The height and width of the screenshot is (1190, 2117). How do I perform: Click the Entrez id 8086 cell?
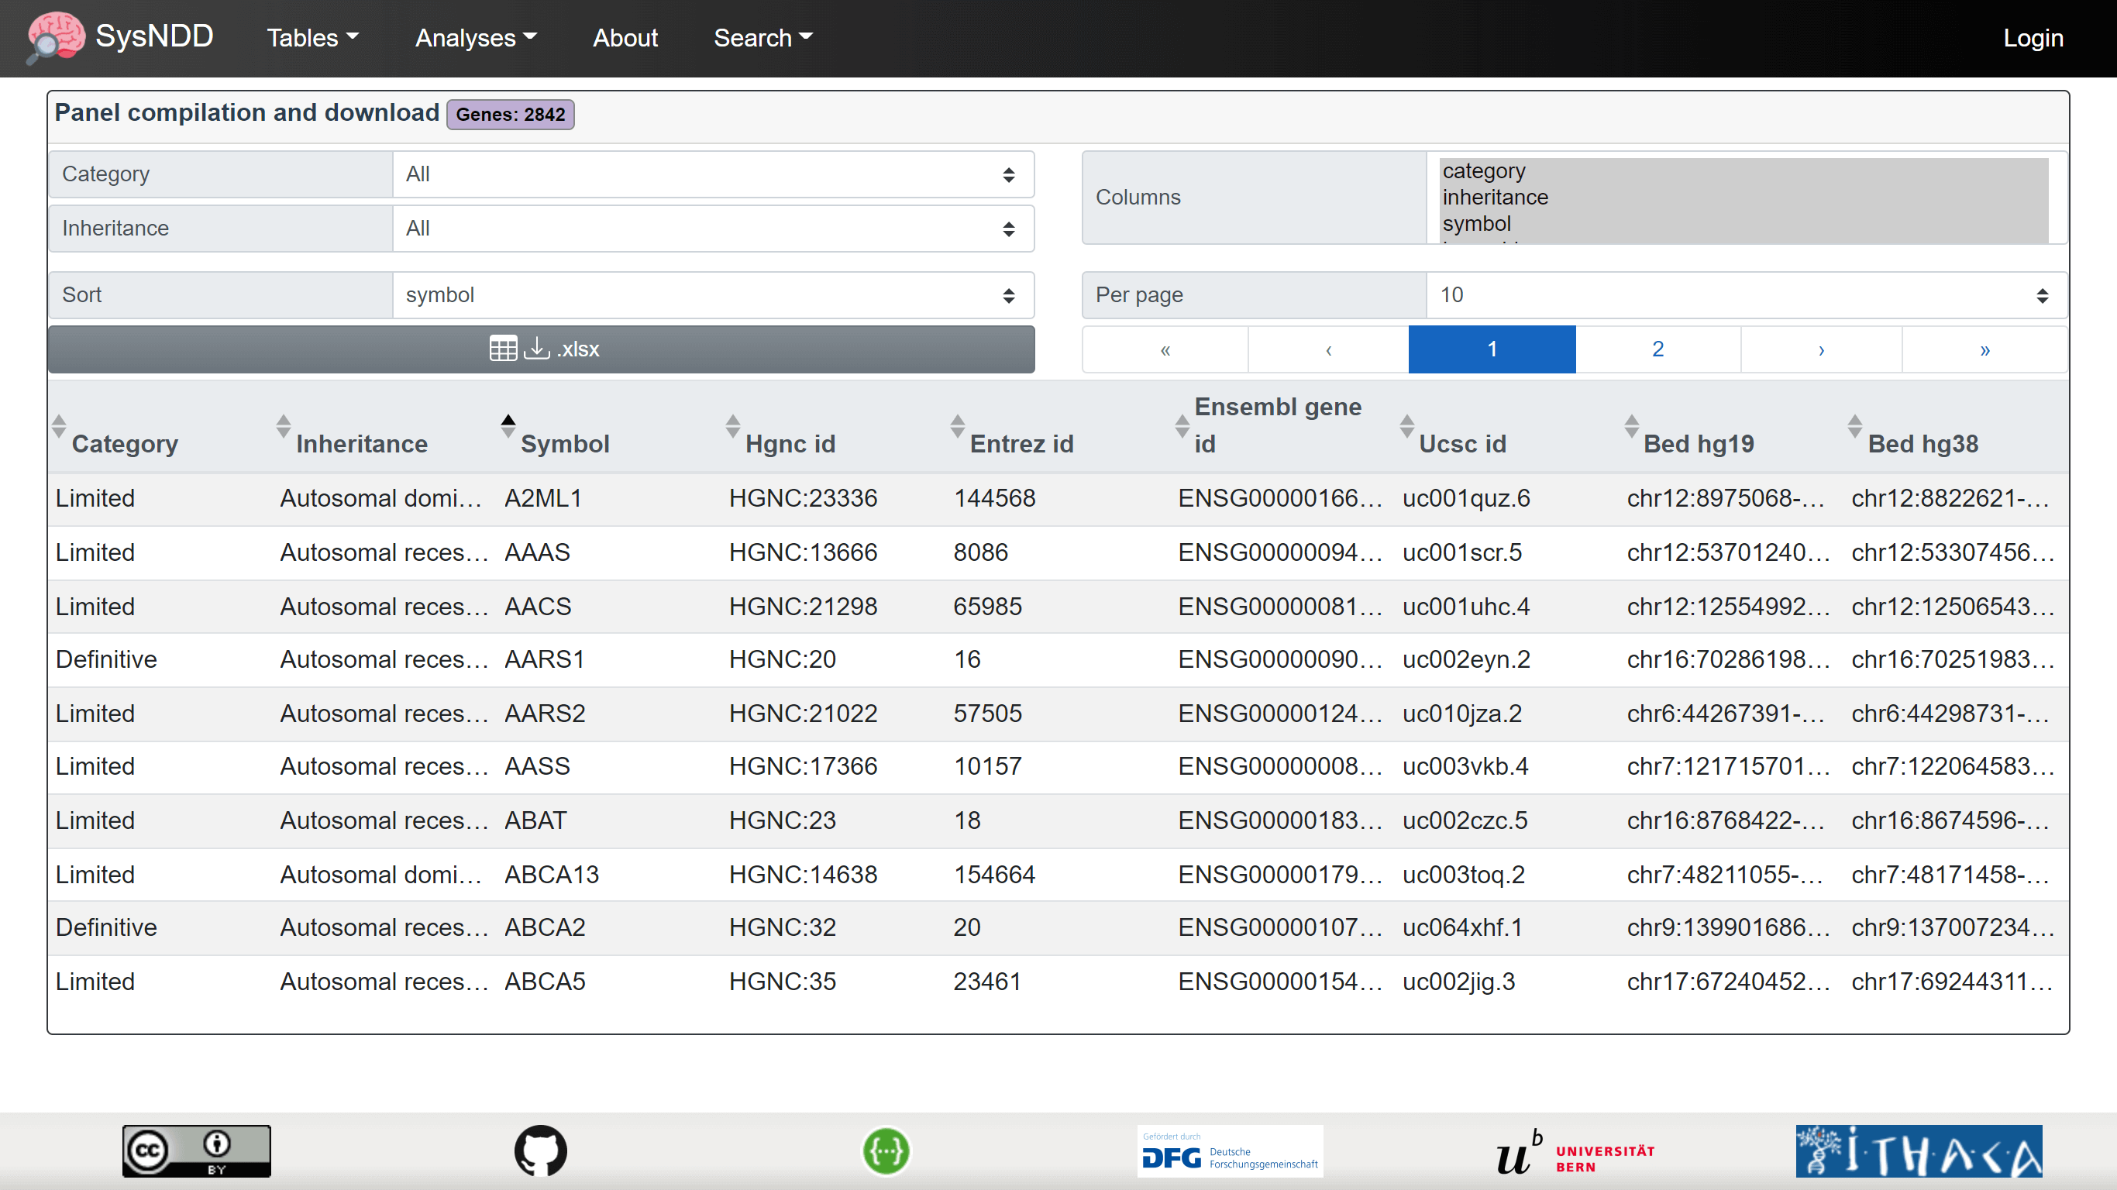pyautogui.click(x=980, y=552)
